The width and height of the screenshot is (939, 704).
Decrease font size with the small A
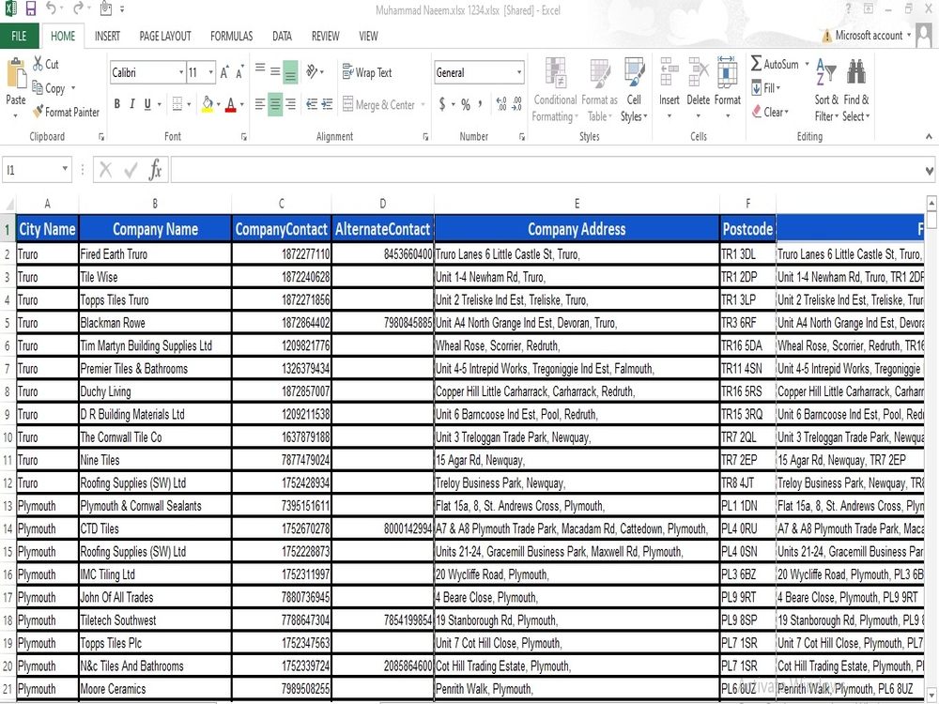pos(239,72)
